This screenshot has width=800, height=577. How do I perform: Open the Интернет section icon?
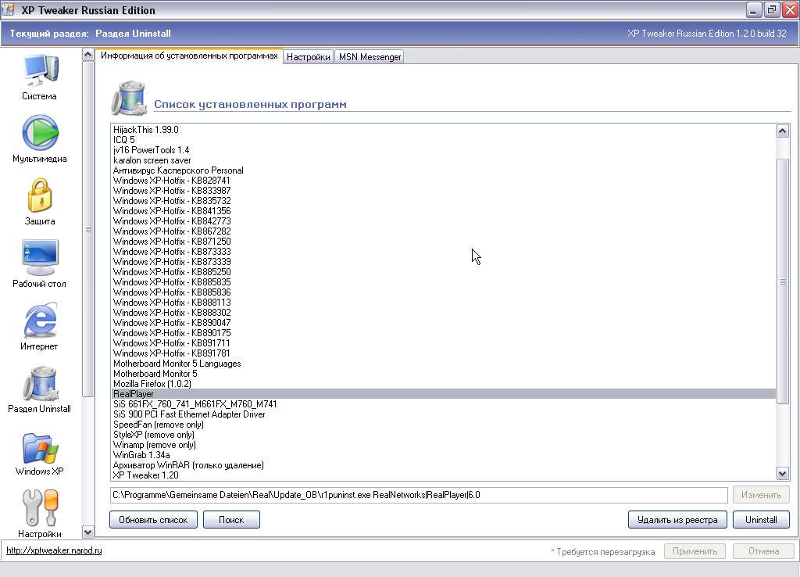[x=40, y=320]
